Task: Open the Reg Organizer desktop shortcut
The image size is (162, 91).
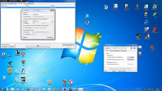Action: click(x=155, y=7)
